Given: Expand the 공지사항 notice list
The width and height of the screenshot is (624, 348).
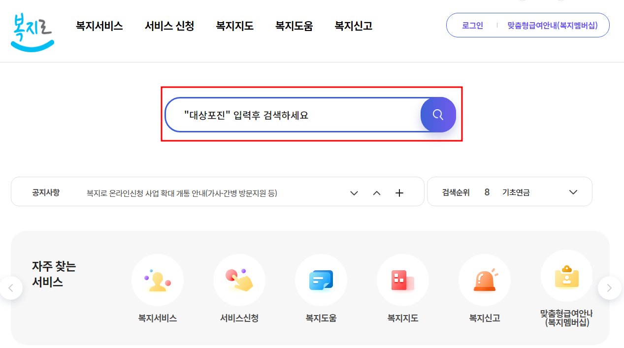Looking at the screenshot, I should pyautogui.click(x=354, y=193).
